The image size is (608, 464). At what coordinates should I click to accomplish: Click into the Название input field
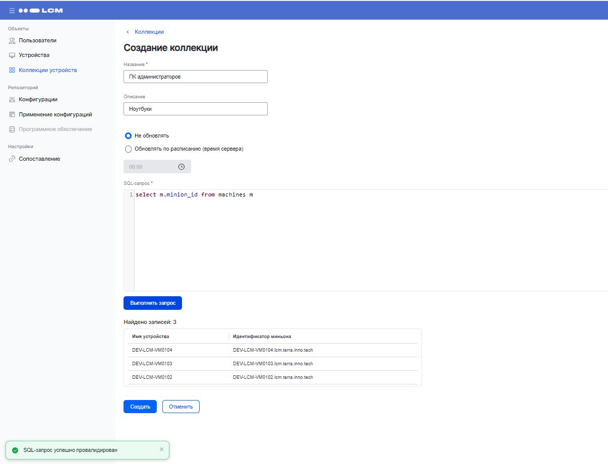coord(195,77)
